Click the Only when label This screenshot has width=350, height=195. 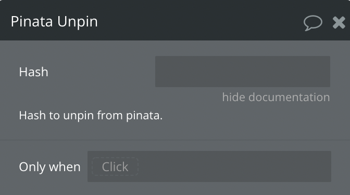click(49, 167)
